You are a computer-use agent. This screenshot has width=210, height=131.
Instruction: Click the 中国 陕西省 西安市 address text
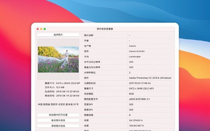[x=58, y=104]
